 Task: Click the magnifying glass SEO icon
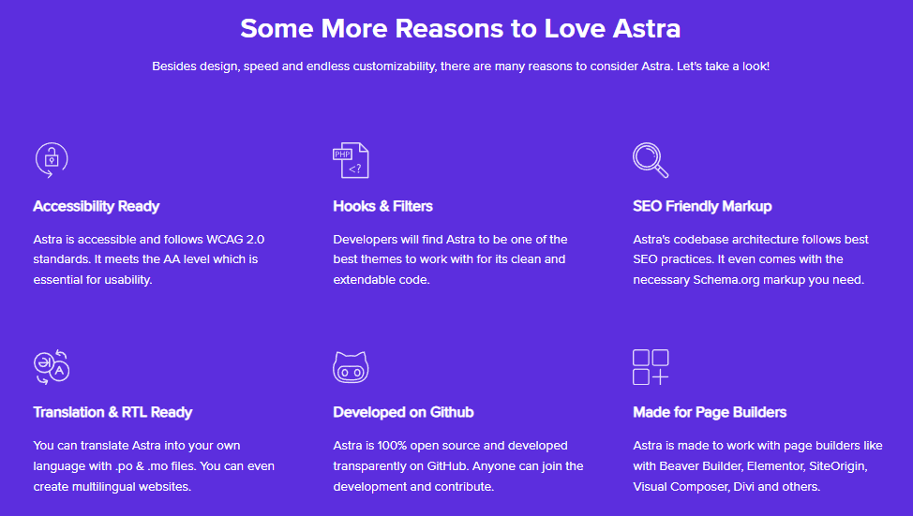point(651,160)
